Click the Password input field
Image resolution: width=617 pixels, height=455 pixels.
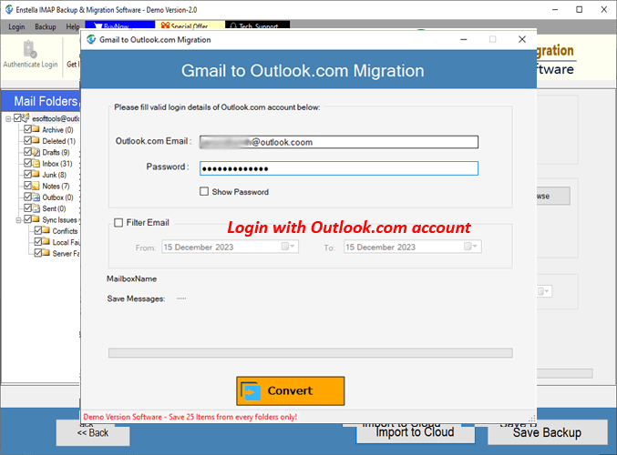click(x=339, y=168)
